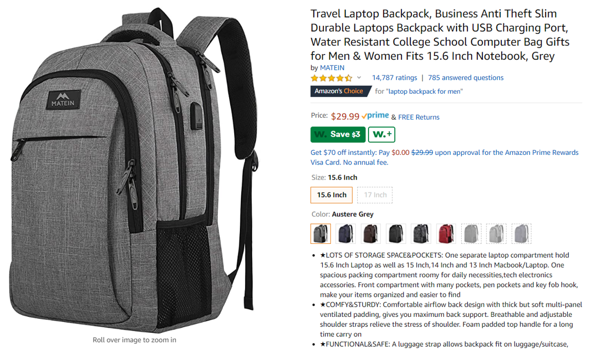The image size is (594, 357).
Task: Choose the navy blue backpack swatch
Action: click(345, 233)
